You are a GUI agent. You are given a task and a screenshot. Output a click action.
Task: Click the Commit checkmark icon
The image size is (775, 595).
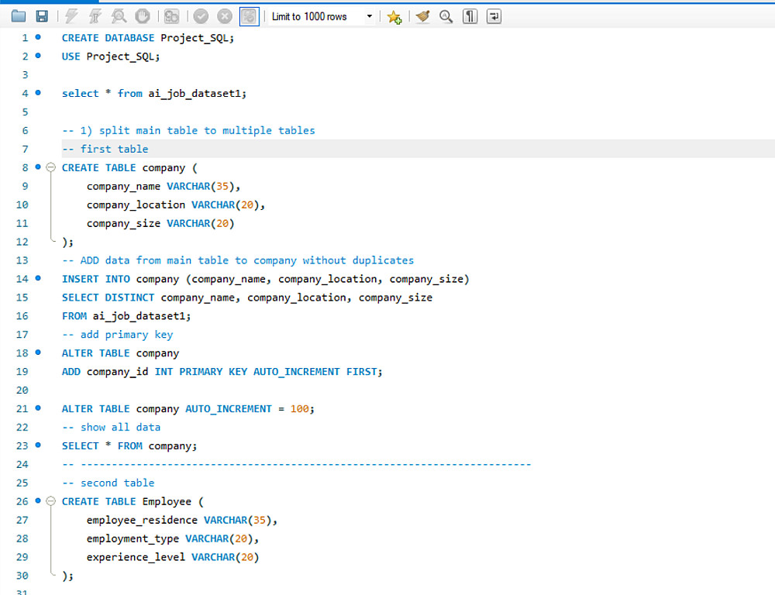tap(201, 16)
